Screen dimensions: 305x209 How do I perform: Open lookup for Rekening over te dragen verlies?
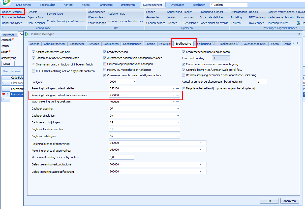(x=204, y=150)
